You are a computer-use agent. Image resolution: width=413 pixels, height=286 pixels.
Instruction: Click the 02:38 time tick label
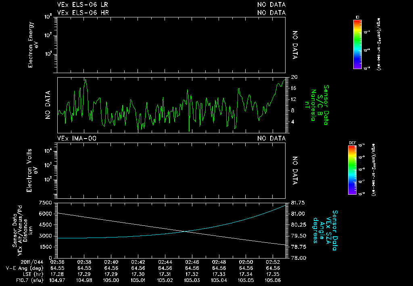pyautogui.click(x=84, y=262)
